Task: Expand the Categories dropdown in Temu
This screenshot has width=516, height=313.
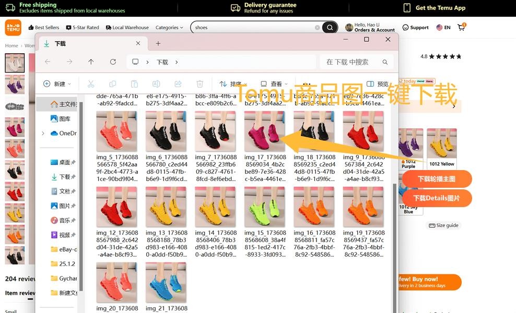Action: [169, 28]
